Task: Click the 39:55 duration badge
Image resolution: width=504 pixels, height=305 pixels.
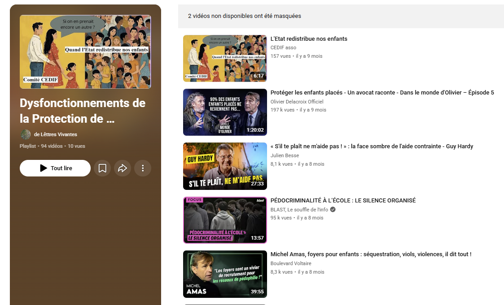Action: [x=257, y=292]
